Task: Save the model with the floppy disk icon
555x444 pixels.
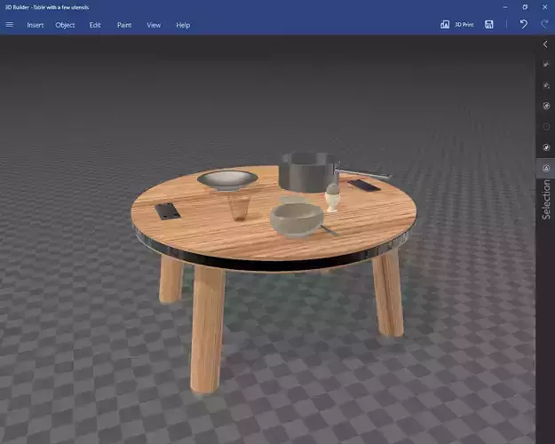Action: pyautogui.click(x=488, y=25)
